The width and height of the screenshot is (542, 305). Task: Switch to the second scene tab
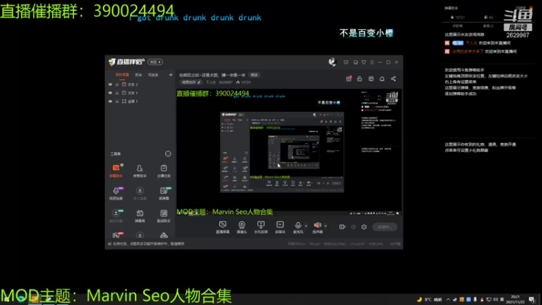click(139, 75)
